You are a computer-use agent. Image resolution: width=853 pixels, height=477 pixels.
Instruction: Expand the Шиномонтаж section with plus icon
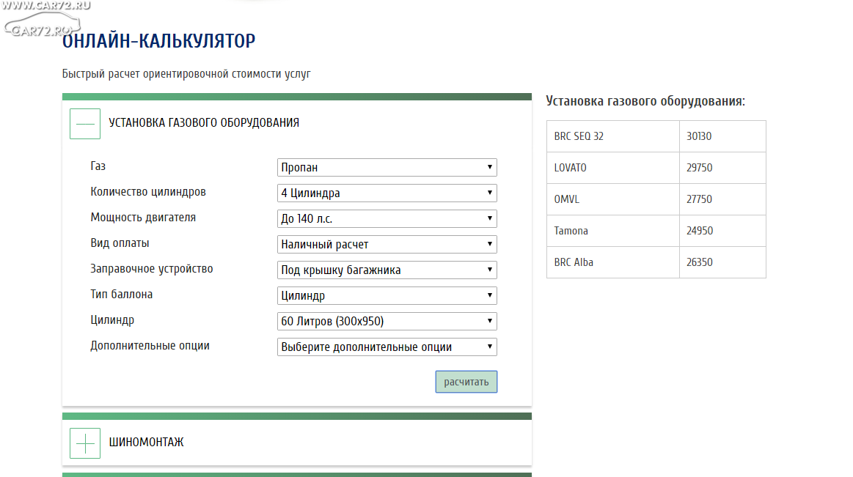pyautogui.click(x=85, y=443)
